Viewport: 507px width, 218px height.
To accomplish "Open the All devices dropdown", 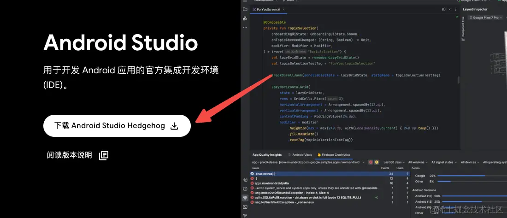I will point(470,162).
